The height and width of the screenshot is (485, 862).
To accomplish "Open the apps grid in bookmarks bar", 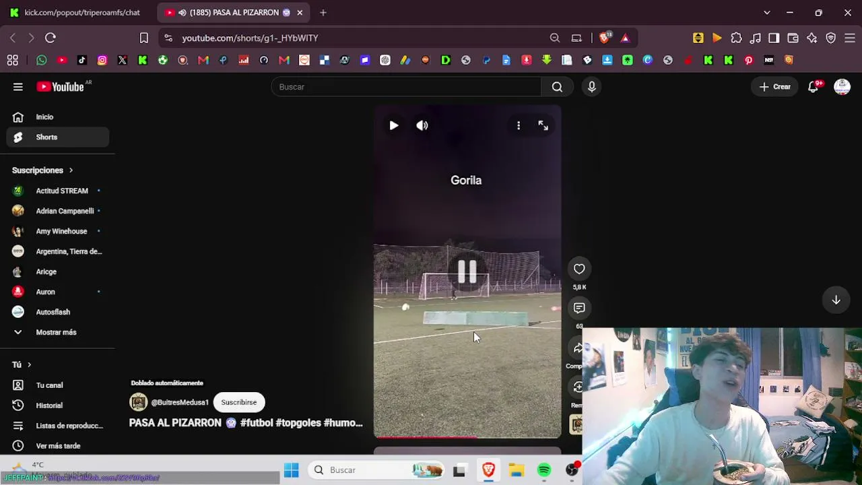I will 13,60.
